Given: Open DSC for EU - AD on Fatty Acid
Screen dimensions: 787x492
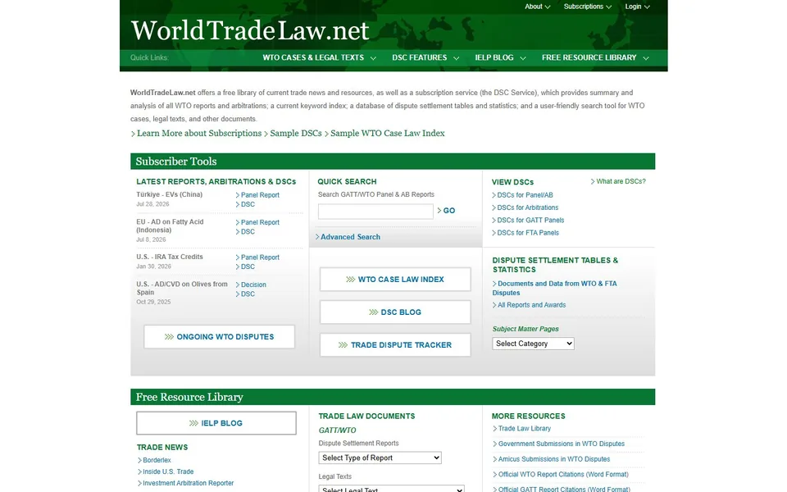Looking at the screenshot, I should [x=245, y=232].
